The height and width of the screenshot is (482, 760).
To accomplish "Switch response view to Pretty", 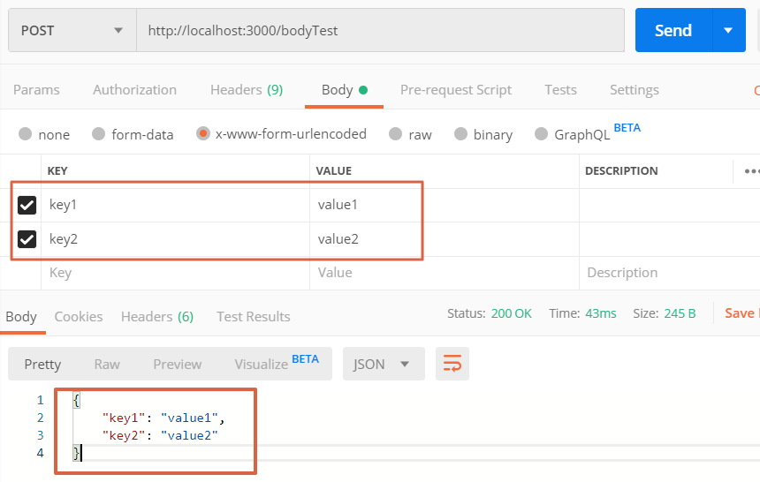I will coord(42,365).
